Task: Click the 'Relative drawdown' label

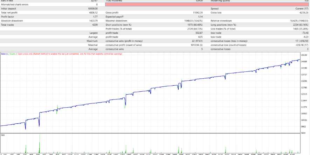Action: 221,21
